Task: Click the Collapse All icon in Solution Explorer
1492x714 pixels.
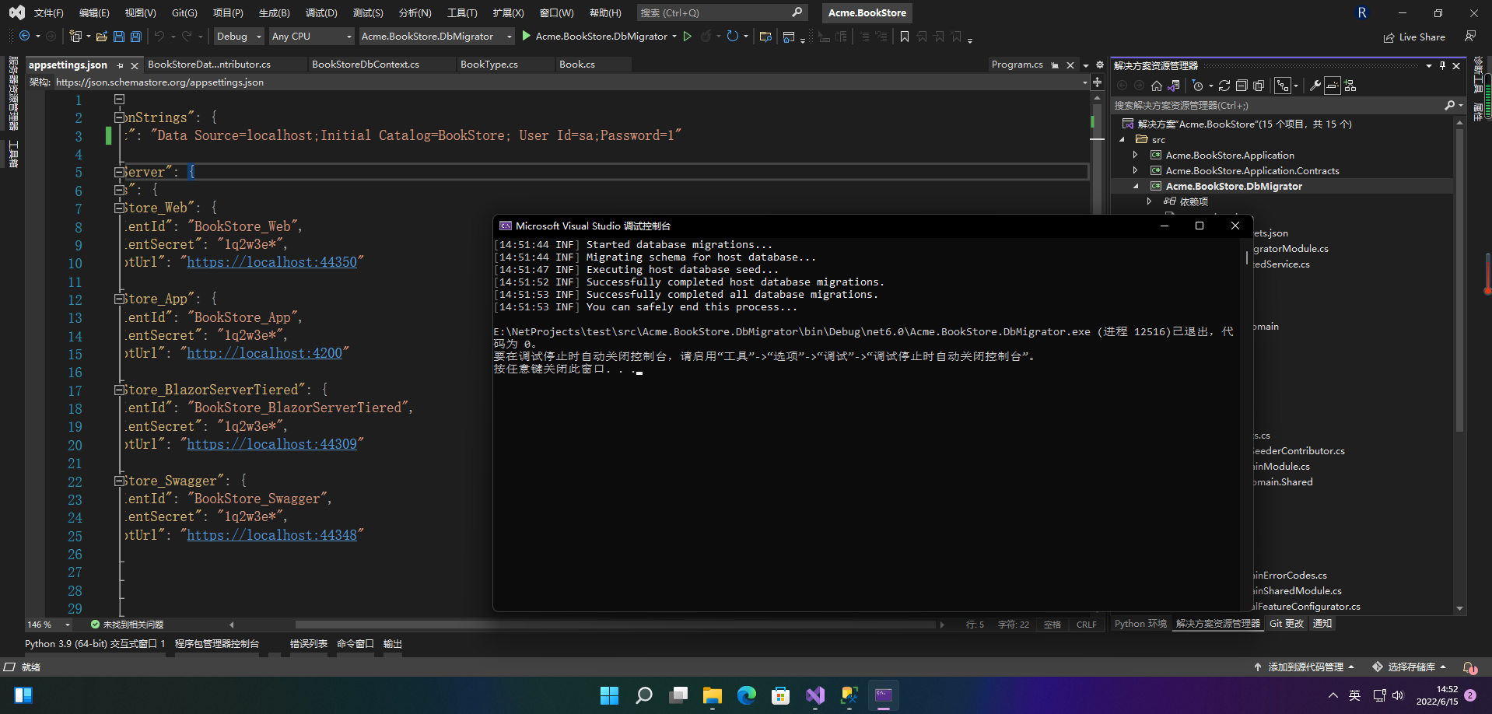Action: [x=1242, y=86]
